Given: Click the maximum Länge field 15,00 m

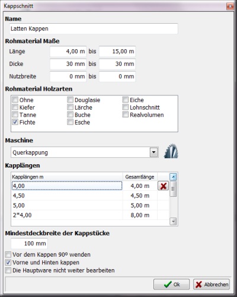Looking at the screenshot, I should pyautogui.click(x=117, y=52).
